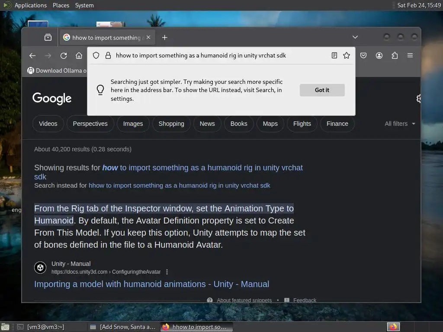
Task: Click the Unity Manual site favicon
Action: (40, 267)
